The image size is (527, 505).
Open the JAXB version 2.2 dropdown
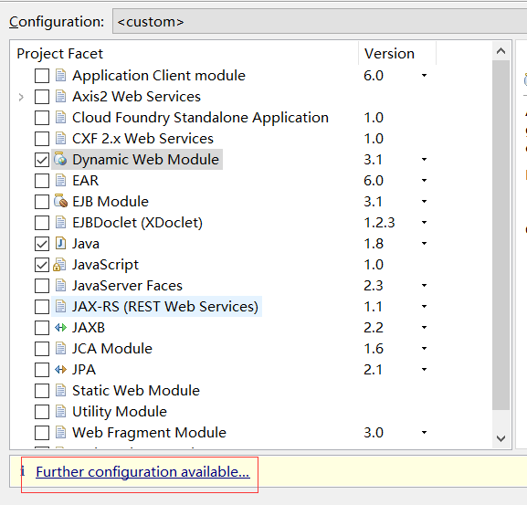point(424,327)
